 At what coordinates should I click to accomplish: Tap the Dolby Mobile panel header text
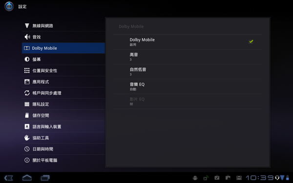tap(131, 26)
